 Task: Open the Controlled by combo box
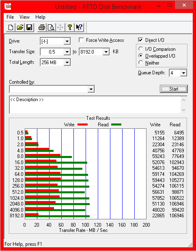(x=52, y=89)
